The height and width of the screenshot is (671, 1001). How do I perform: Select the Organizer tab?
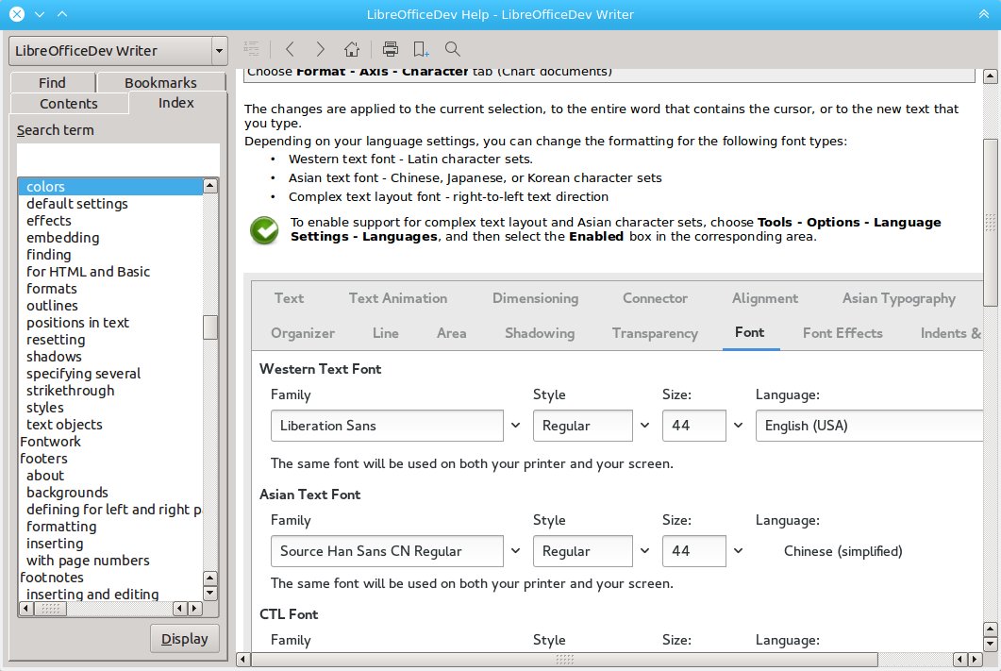tap(303, 332)
